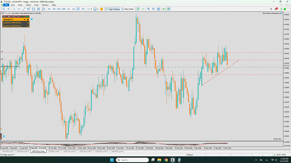The height and width of the screenshot is (163, 291).
Task: Pick the rectangle shape drawing tool
Action: click(33, 9)
